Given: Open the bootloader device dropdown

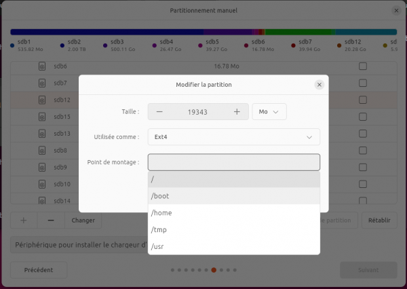Looking at the screenshot, I should (x=79, y=245).
